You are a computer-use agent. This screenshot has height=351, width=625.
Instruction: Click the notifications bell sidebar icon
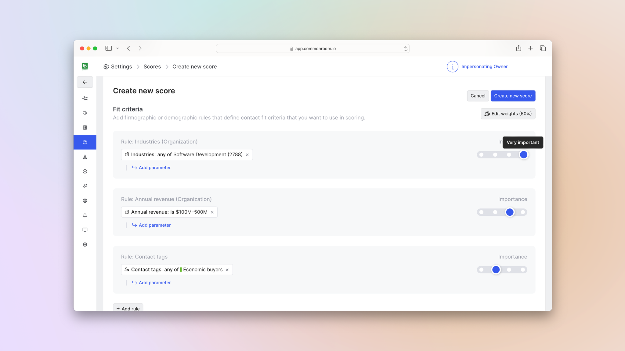point(85,215)
